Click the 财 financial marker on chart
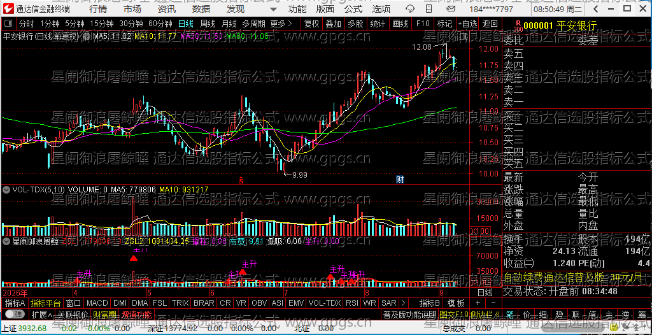The image size is (652, 335). click(400, 180)
